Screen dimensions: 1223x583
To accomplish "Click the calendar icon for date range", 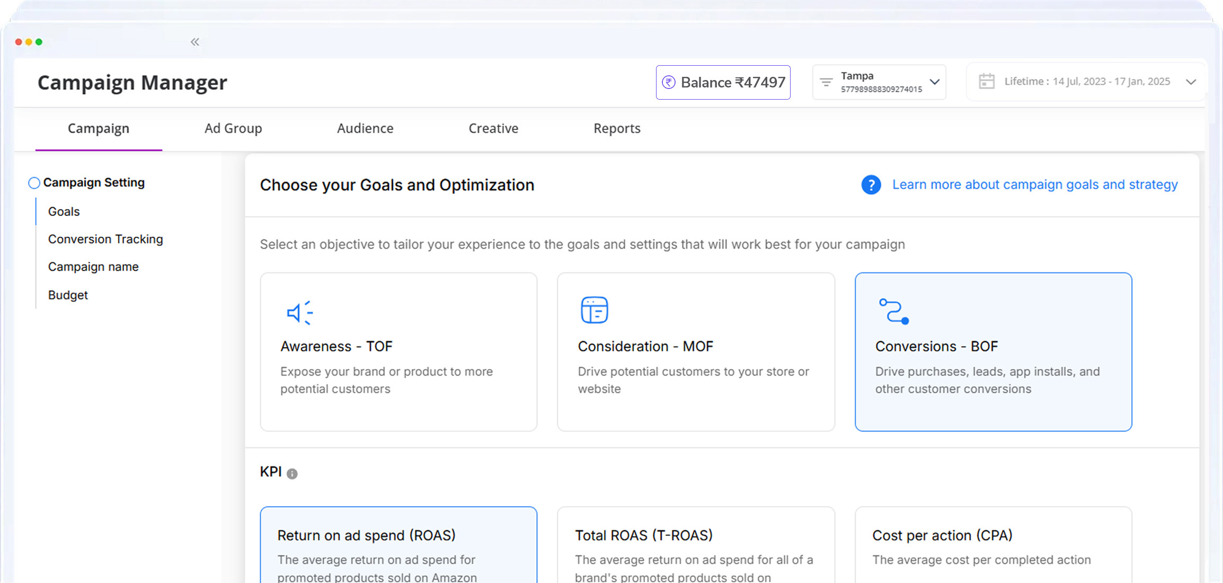I will pos(986,81).
